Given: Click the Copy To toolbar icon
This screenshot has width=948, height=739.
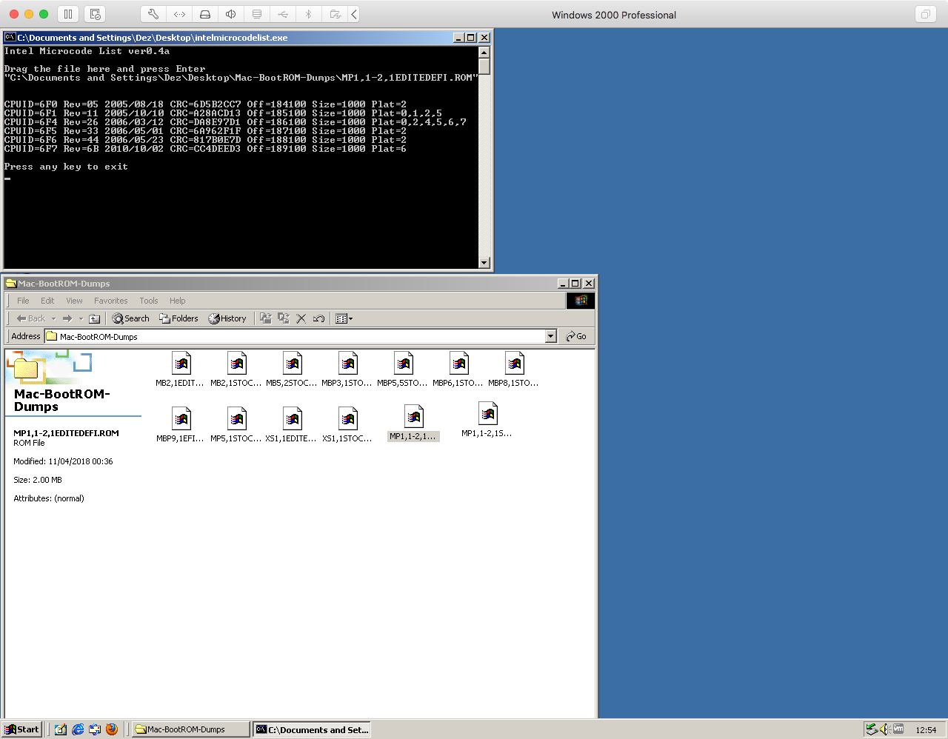Looking at the screenshot, I should click(x=284, y=318).
